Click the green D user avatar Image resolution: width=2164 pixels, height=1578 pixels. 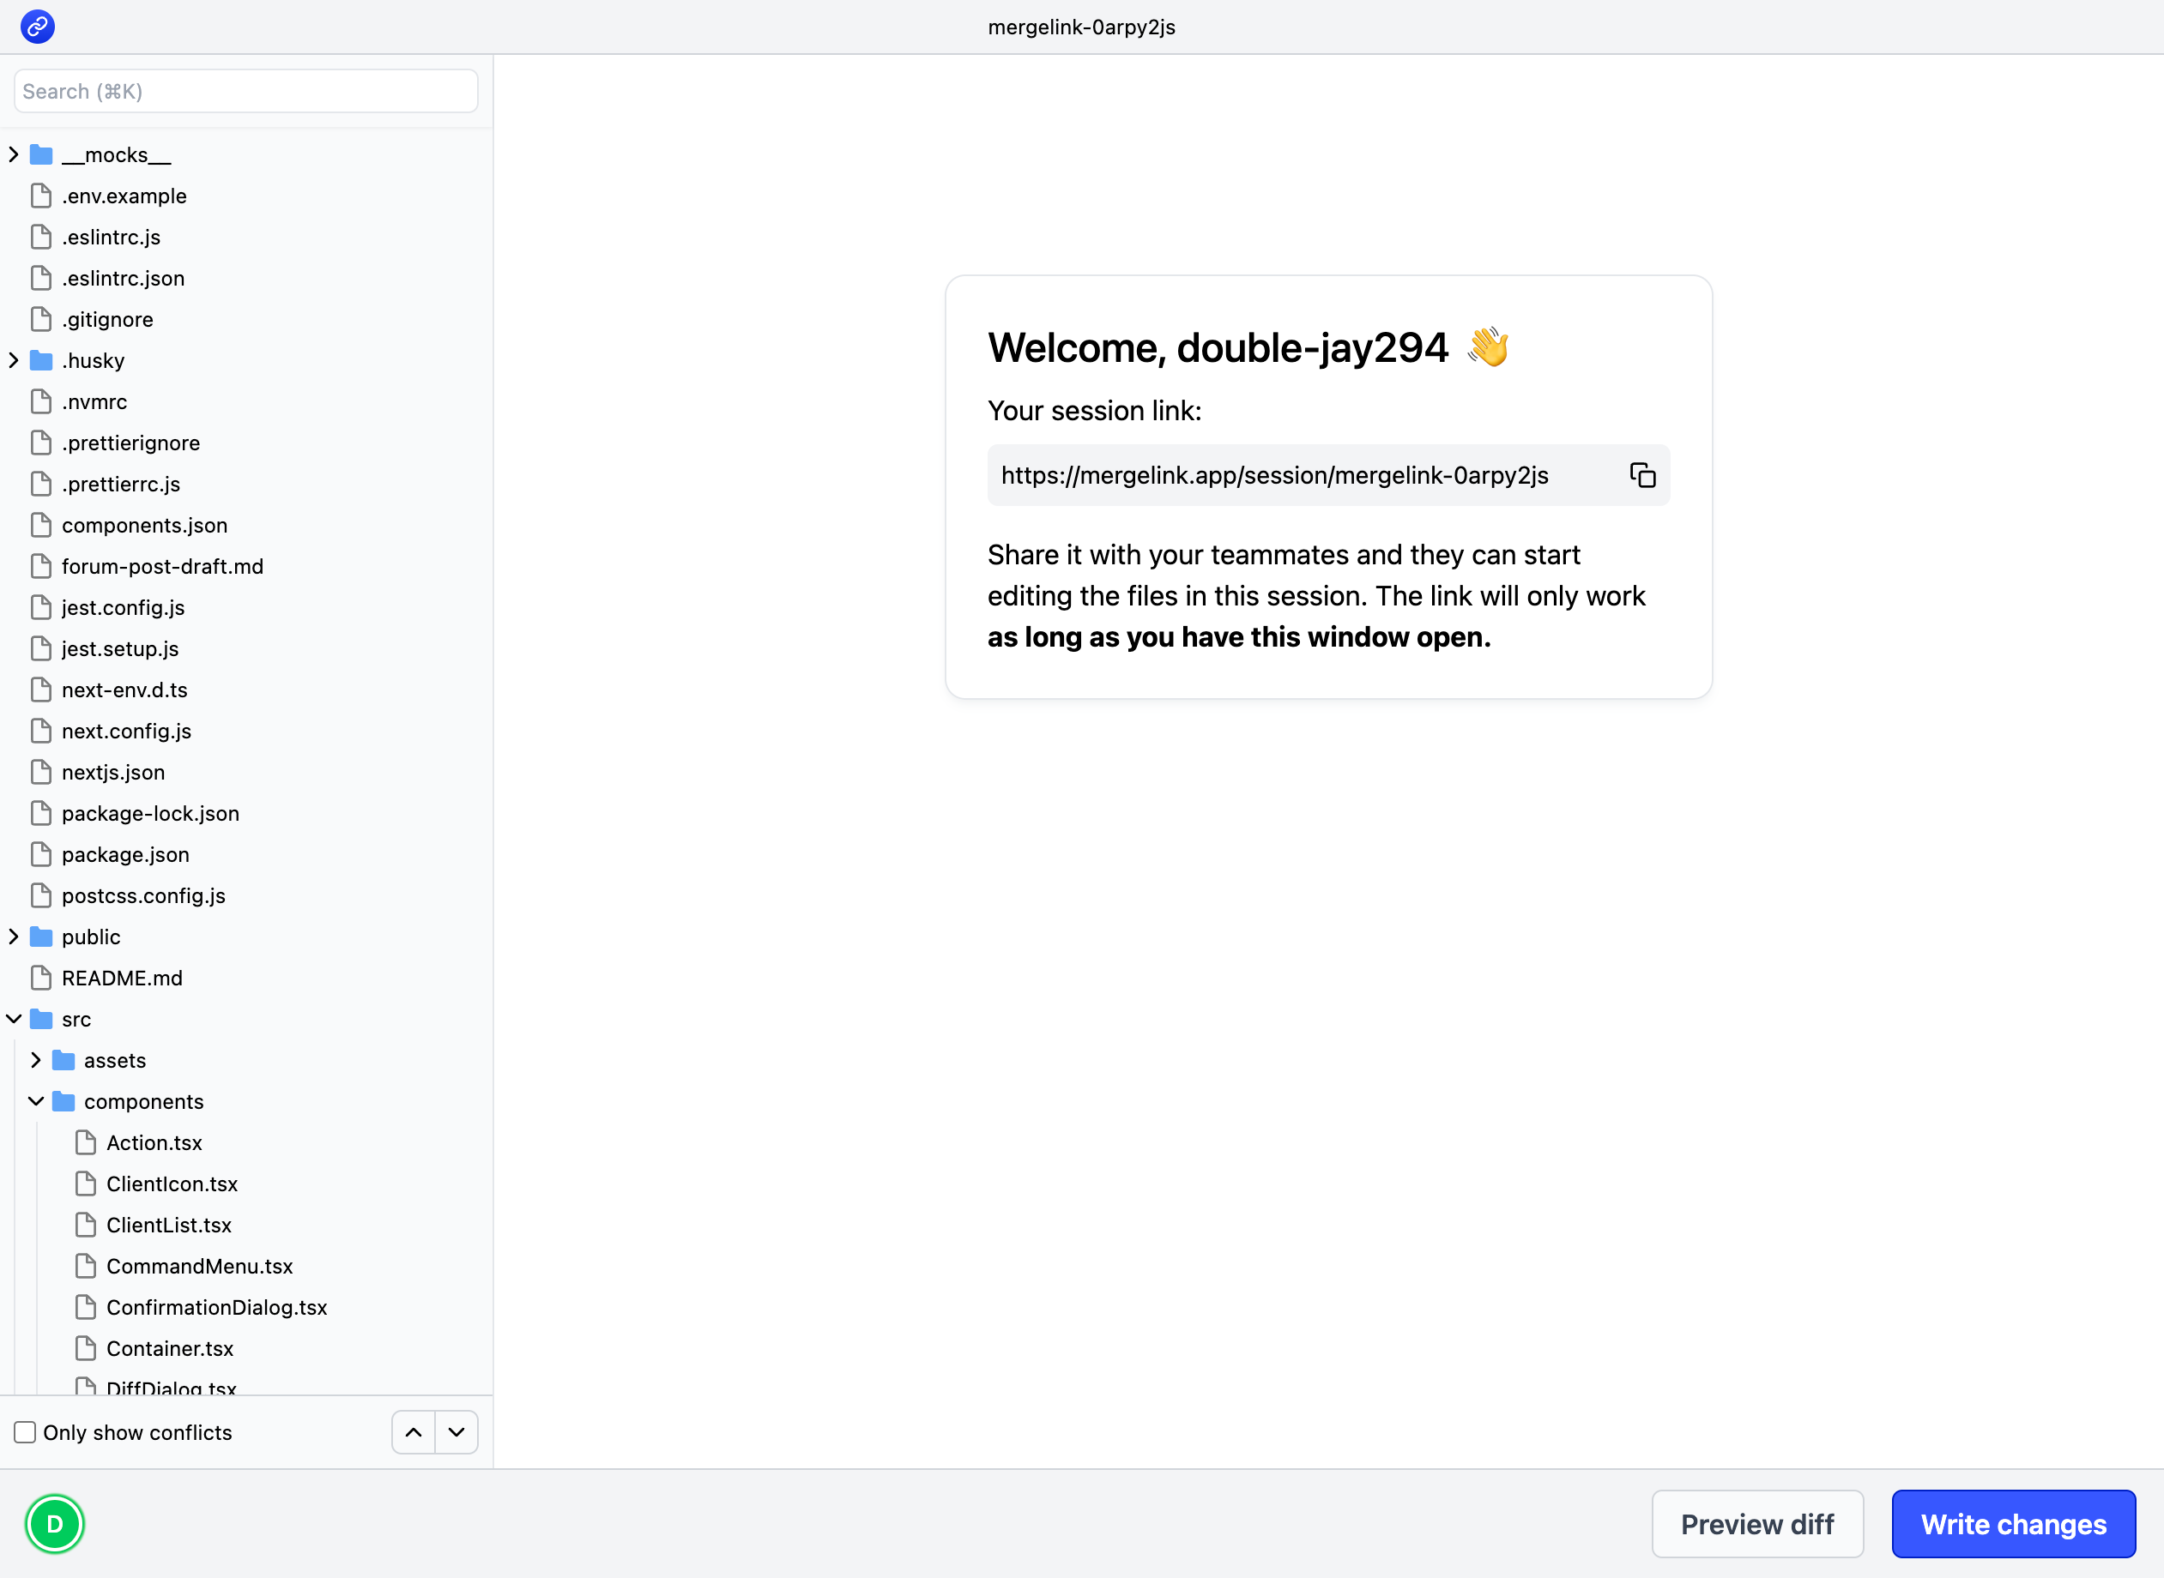pyautogui.click(x=54, y=1524)
